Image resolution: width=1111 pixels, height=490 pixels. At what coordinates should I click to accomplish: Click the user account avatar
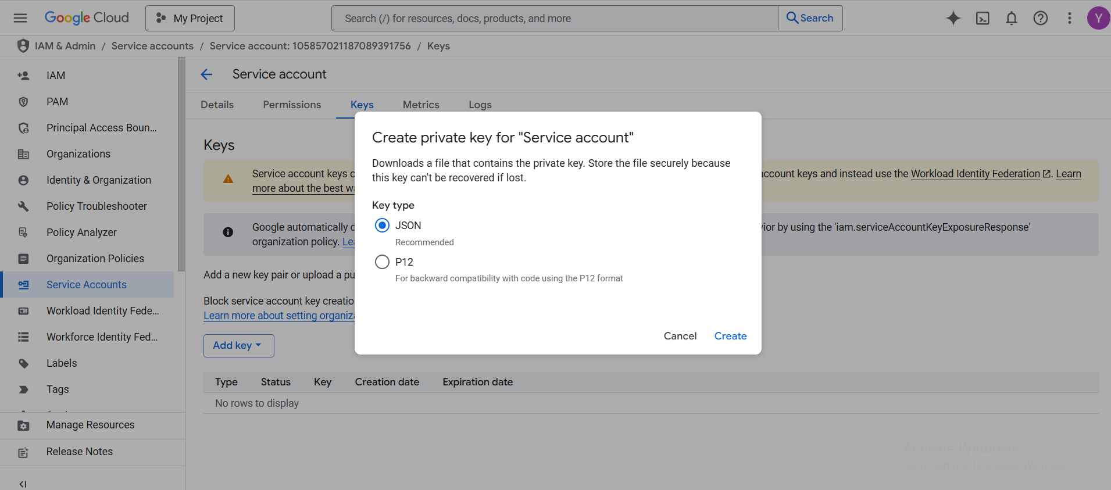click(x=1098, y=18)
